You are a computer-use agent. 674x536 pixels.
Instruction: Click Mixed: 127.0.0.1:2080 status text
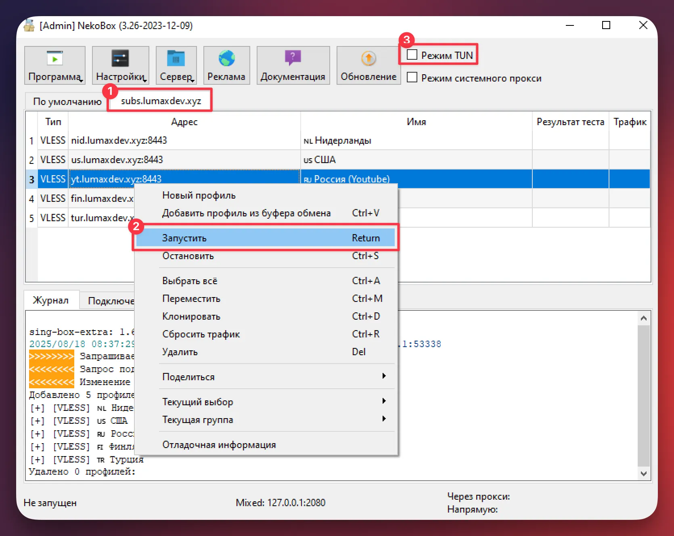coord(280,502)
